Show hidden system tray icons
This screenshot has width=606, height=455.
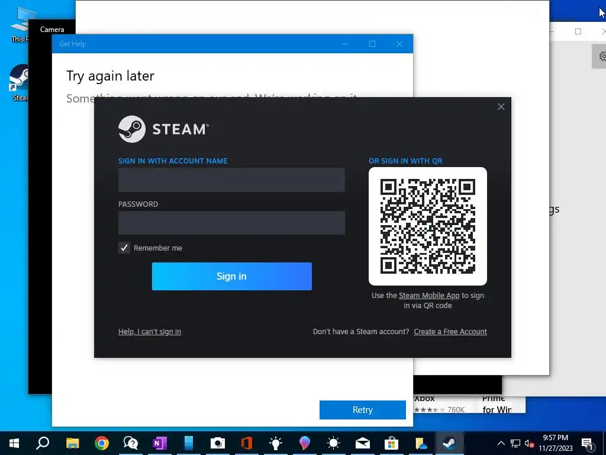coord(501,443)
